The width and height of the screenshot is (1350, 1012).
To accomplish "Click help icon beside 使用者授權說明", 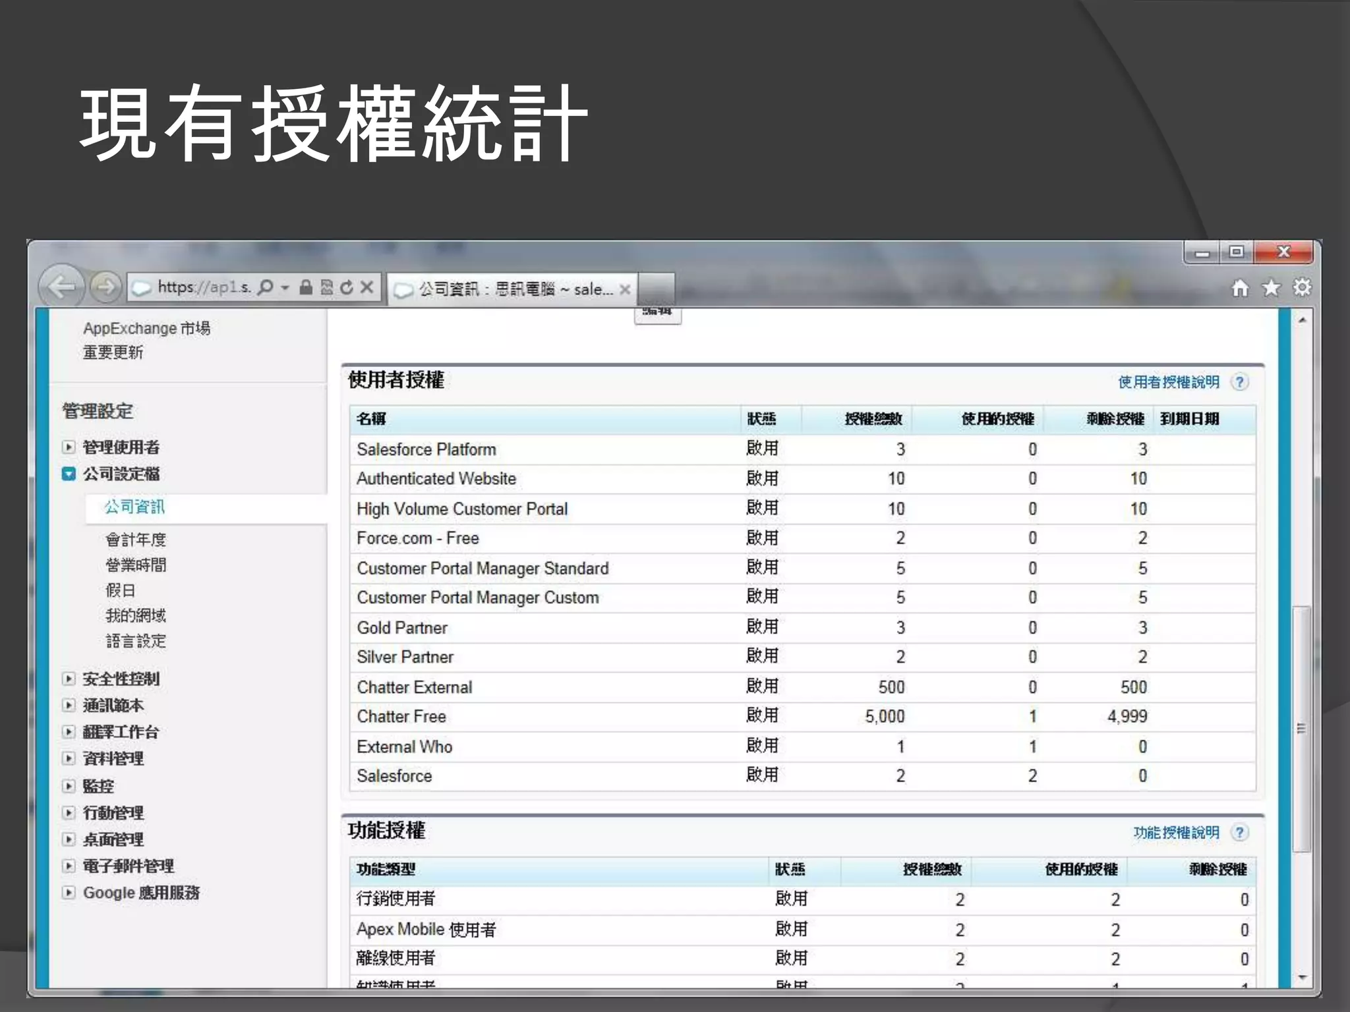I will pyautogui.click(x=1240, y=382).
